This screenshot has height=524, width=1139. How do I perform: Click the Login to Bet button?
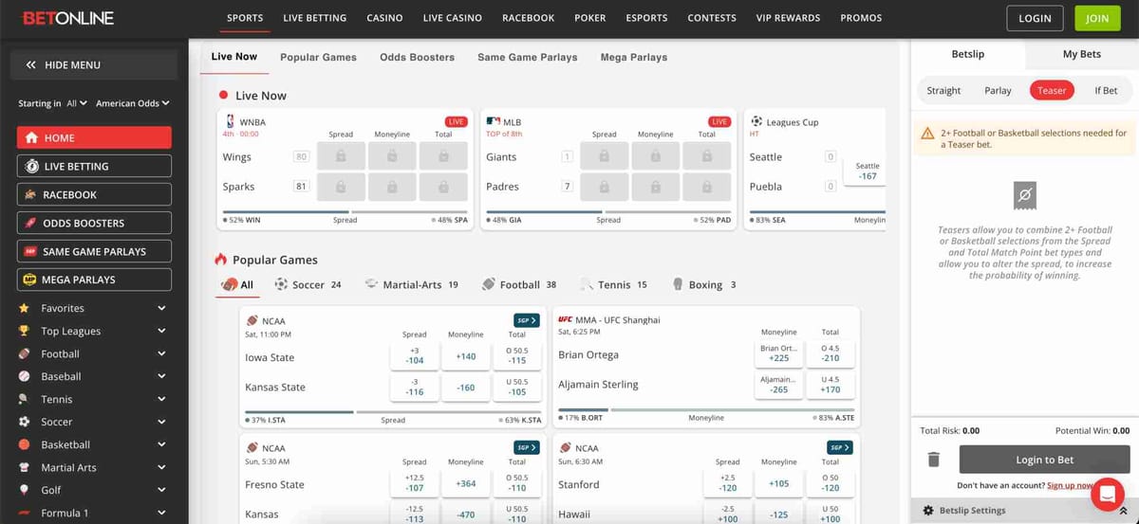click(x=1044, y=460)
